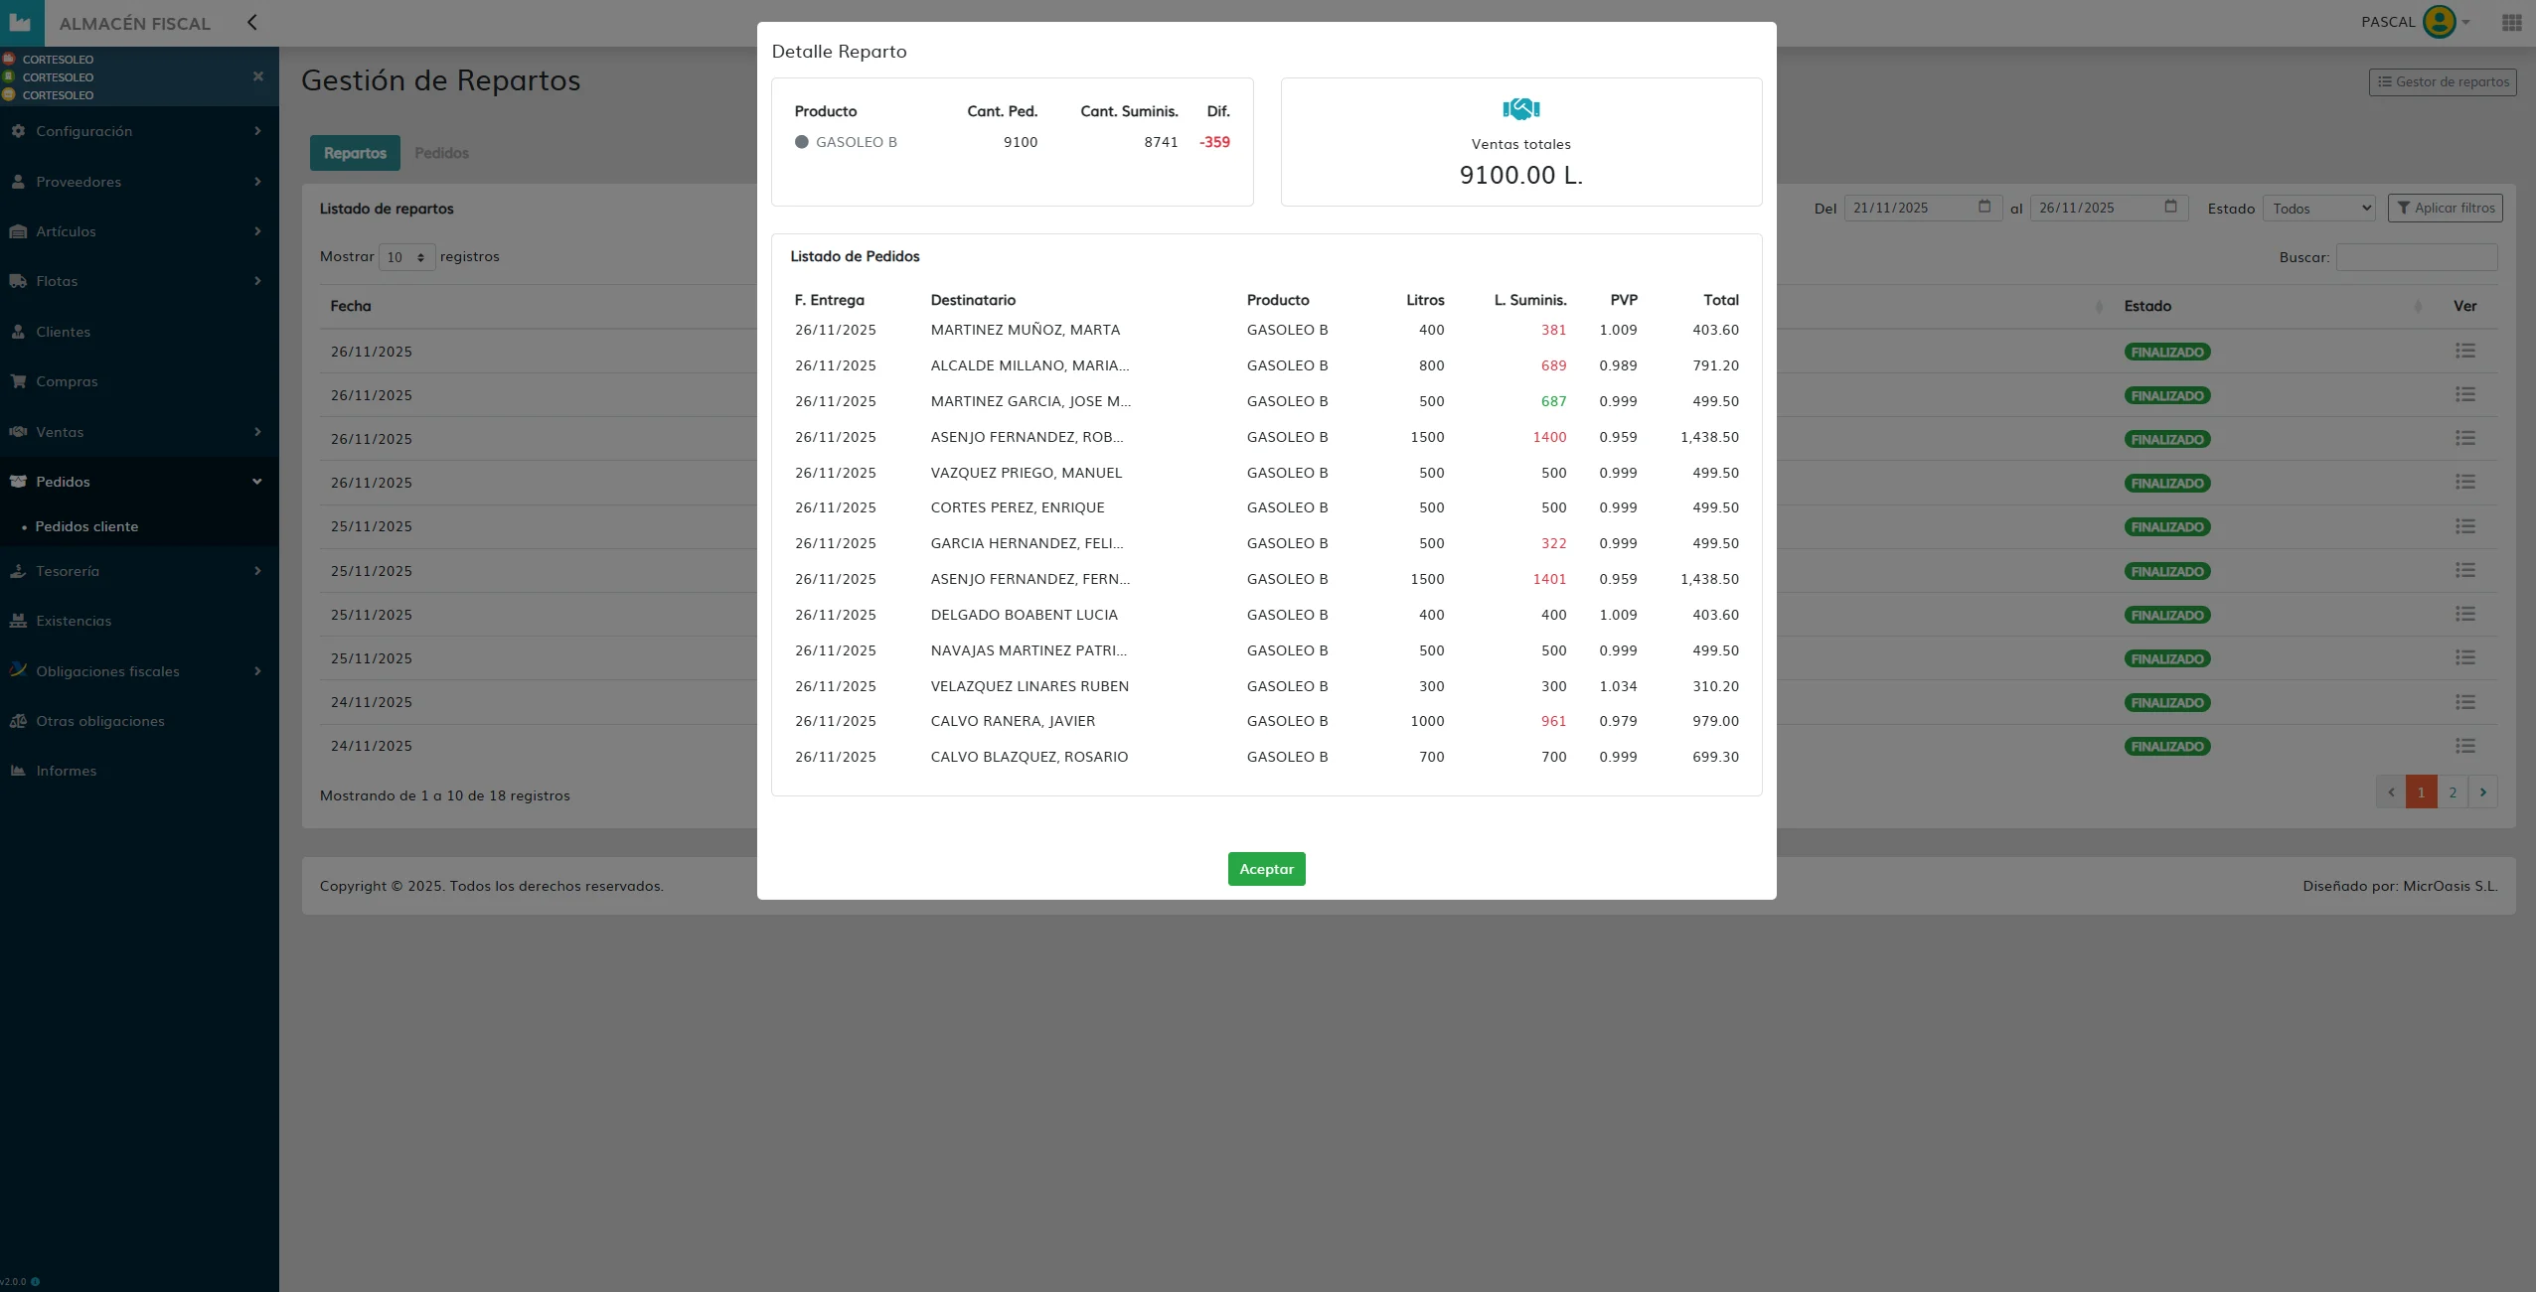Expand the Tesorería menu
This screenshot has width=2536, height=1292.
click(x=139, y=571)
